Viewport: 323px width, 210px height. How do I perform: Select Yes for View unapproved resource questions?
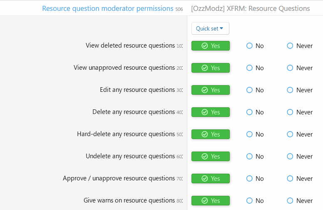tap(211, 68)
